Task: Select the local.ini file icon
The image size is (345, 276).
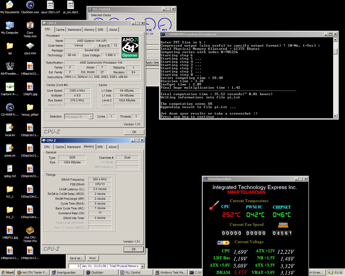Action: pos(10,130)
